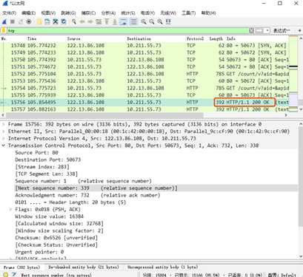The image size is (303, 277).
Task: Expand the Flags: 0x018 (PSH, ACK) node
Action: 10,210
